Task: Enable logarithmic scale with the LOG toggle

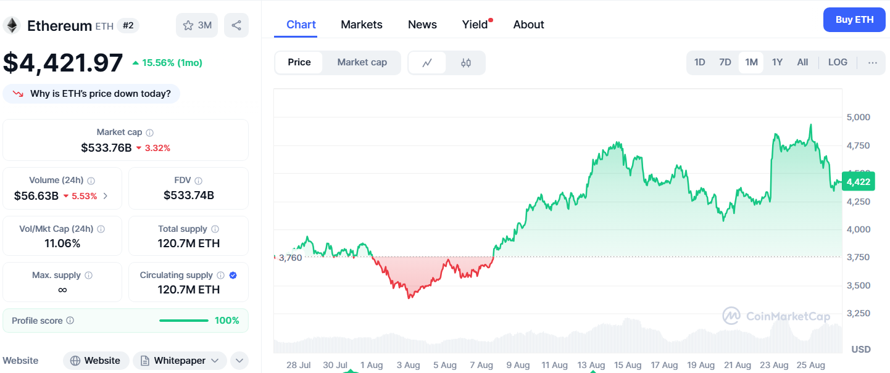Action: pyautogui.click(x=838, y=62)
